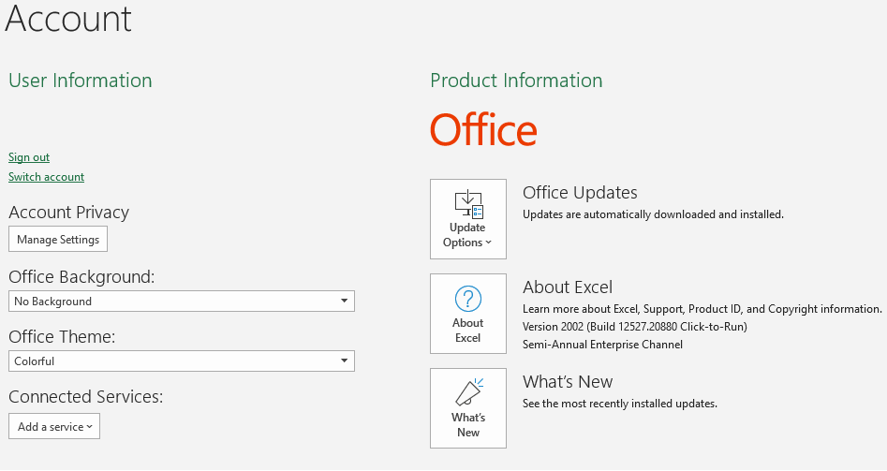This screenshot has width=887, height=471.
Task: Click the Switch account link
Action: 47,177
